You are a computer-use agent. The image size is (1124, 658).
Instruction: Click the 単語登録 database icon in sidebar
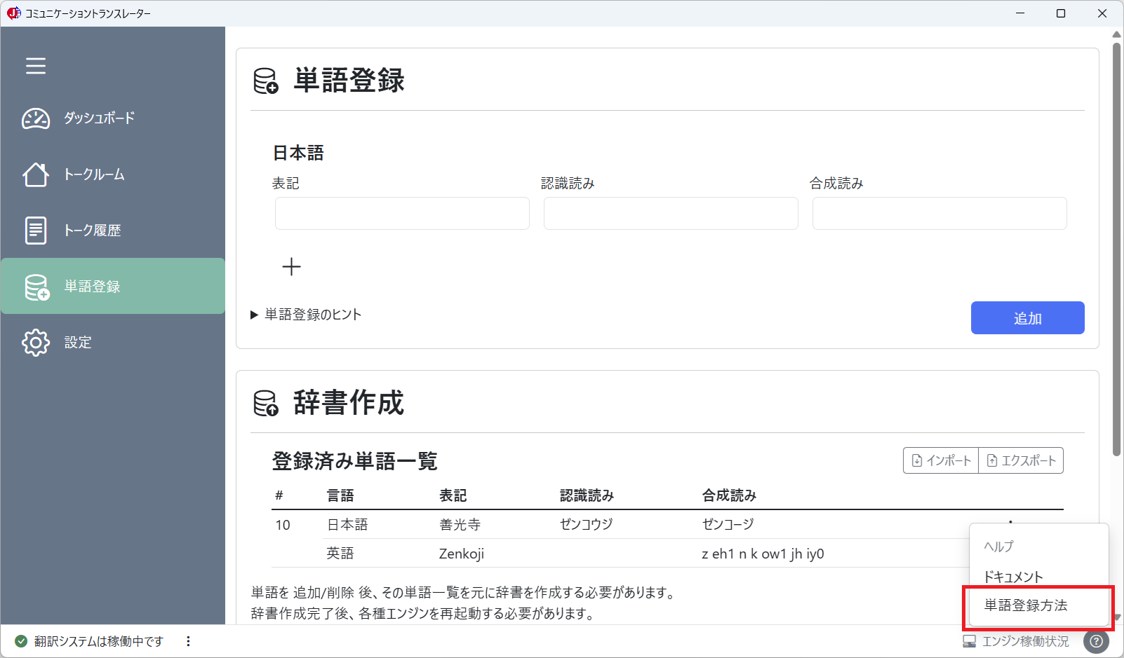click(35, 286)
